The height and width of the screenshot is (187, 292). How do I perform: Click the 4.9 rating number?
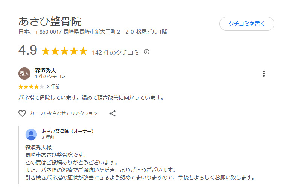(27, 51)
